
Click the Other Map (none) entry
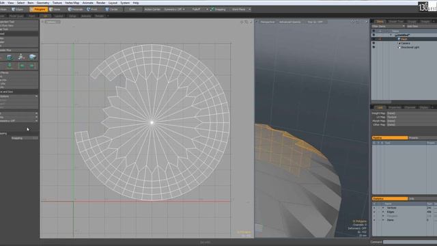point(412,124)
